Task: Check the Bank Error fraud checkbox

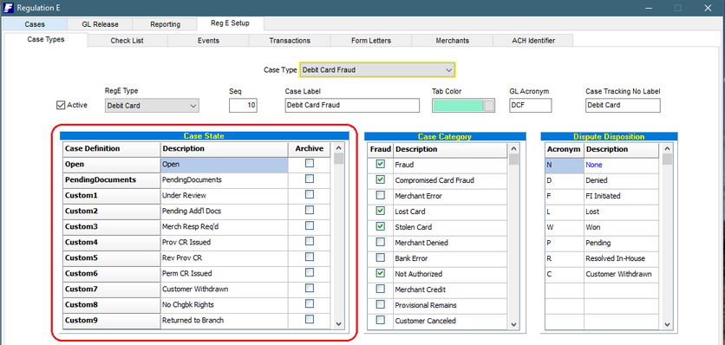Action: [x=380, y=257]
